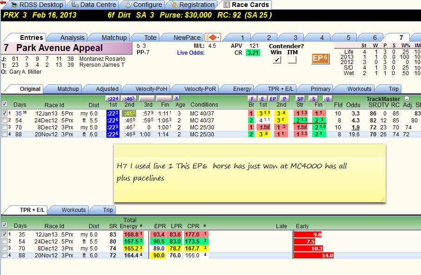Image resolution: width=421 pixels, height=275 pixels.
Task: Collapse the TrackMaster columns with minus button
Action: coord(407,99)
